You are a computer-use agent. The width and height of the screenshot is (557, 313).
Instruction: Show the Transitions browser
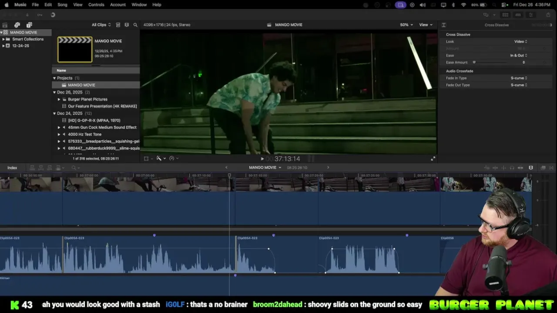[x=551, y=168]
